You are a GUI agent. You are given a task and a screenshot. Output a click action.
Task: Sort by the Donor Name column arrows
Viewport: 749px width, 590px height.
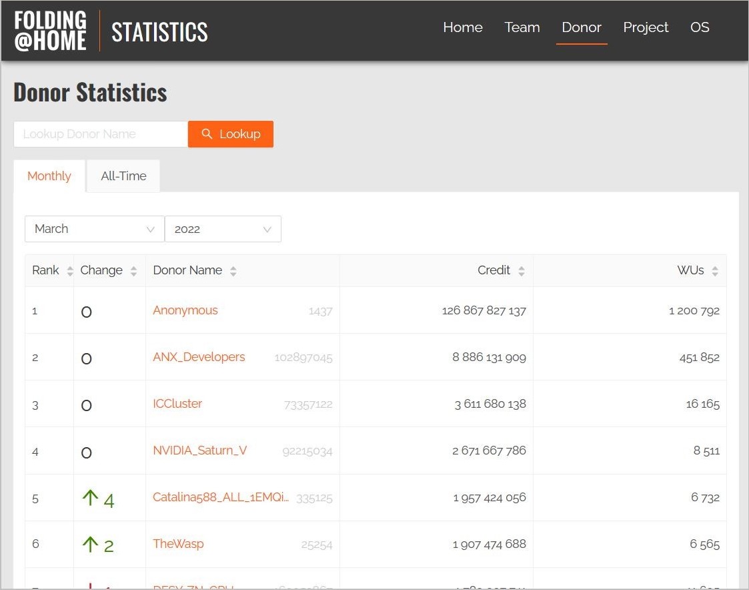tap(233, 271)
